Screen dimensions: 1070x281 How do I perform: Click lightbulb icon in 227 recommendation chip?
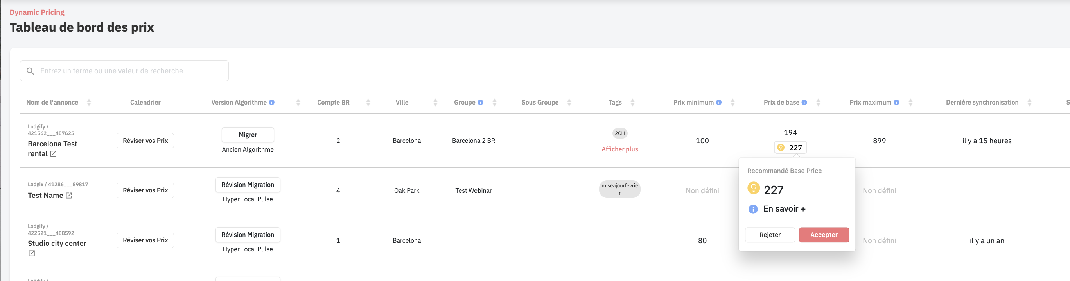(781, 148)
